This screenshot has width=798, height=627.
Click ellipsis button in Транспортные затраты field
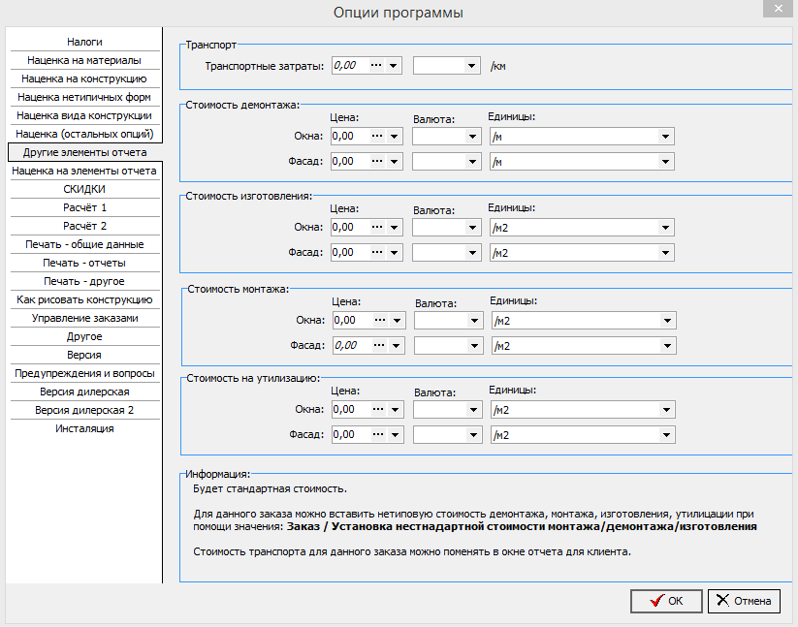pos(376,66)
